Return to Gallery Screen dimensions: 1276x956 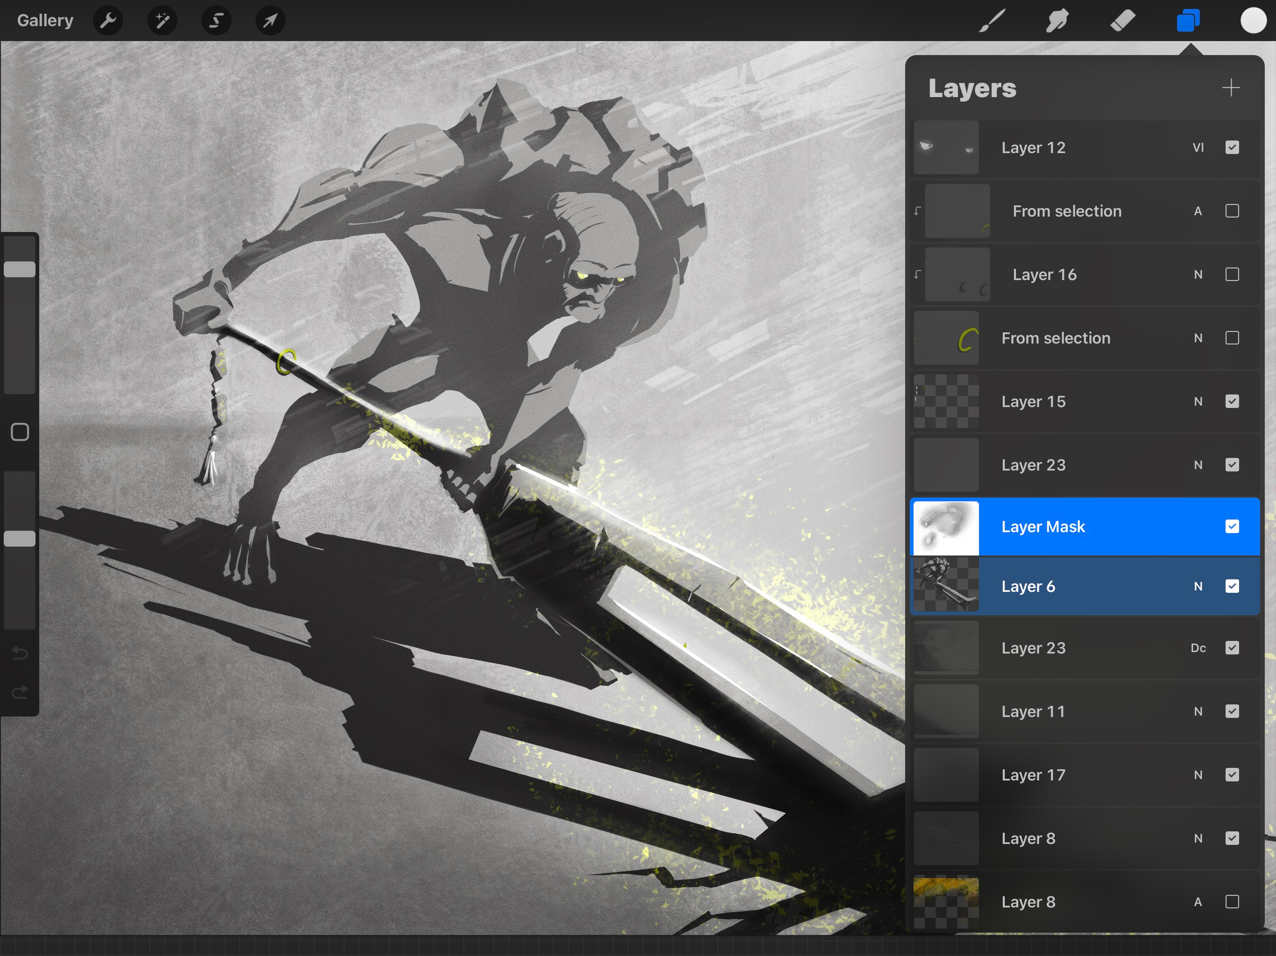[45, 21]
